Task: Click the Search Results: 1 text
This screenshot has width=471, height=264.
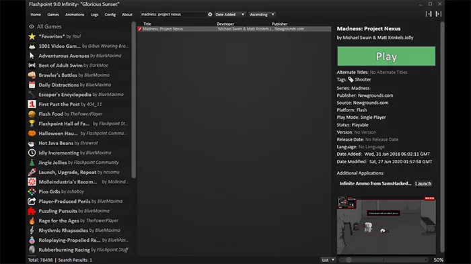Action: (x=75, y=260)
